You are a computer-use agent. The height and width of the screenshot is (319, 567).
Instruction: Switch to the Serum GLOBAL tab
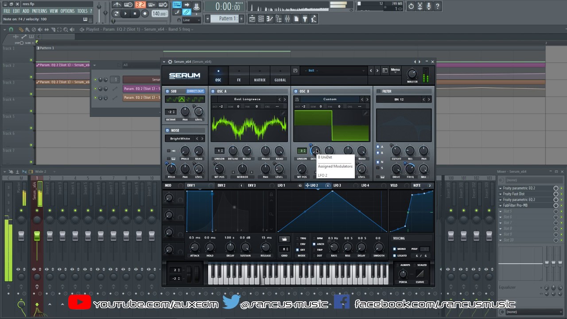click(280, 76)
